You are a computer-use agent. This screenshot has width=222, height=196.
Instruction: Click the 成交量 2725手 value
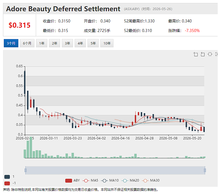tap(104, 31)
